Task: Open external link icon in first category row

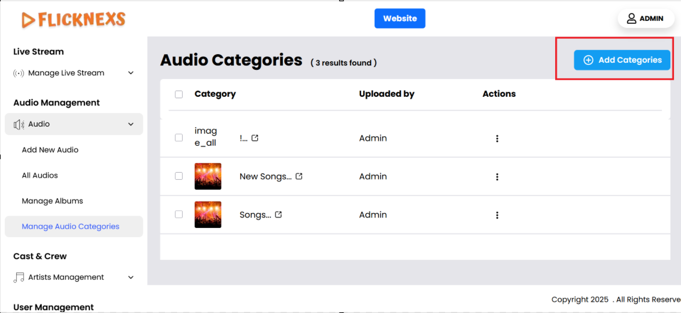Action: pos(255,138)
